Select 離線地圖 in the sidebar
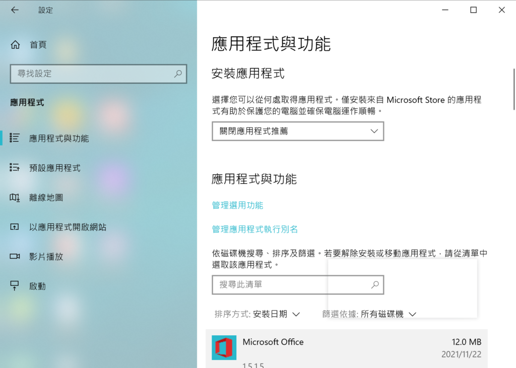 pos(46,198)
